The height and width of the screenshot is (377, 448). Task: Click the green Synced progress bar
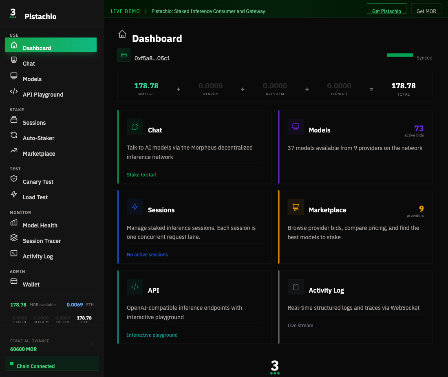pos(400,55)
